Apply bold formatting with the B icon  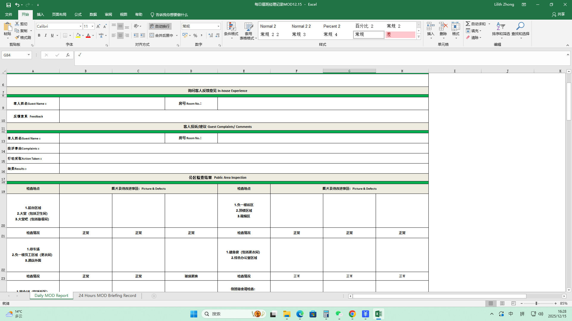pos(39,35)
